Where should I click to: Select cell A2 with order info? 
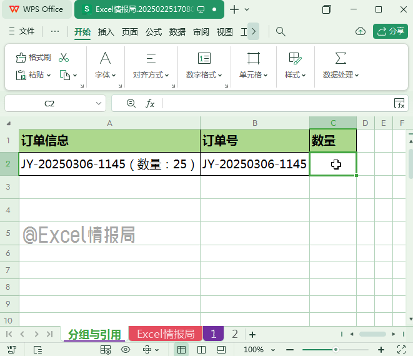coord(109,164)
